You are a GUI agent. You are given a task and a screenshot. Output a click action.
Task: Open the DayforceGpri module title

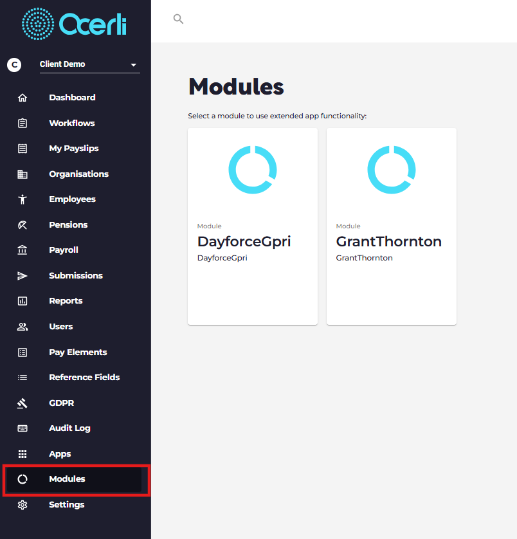click(244, 242)
